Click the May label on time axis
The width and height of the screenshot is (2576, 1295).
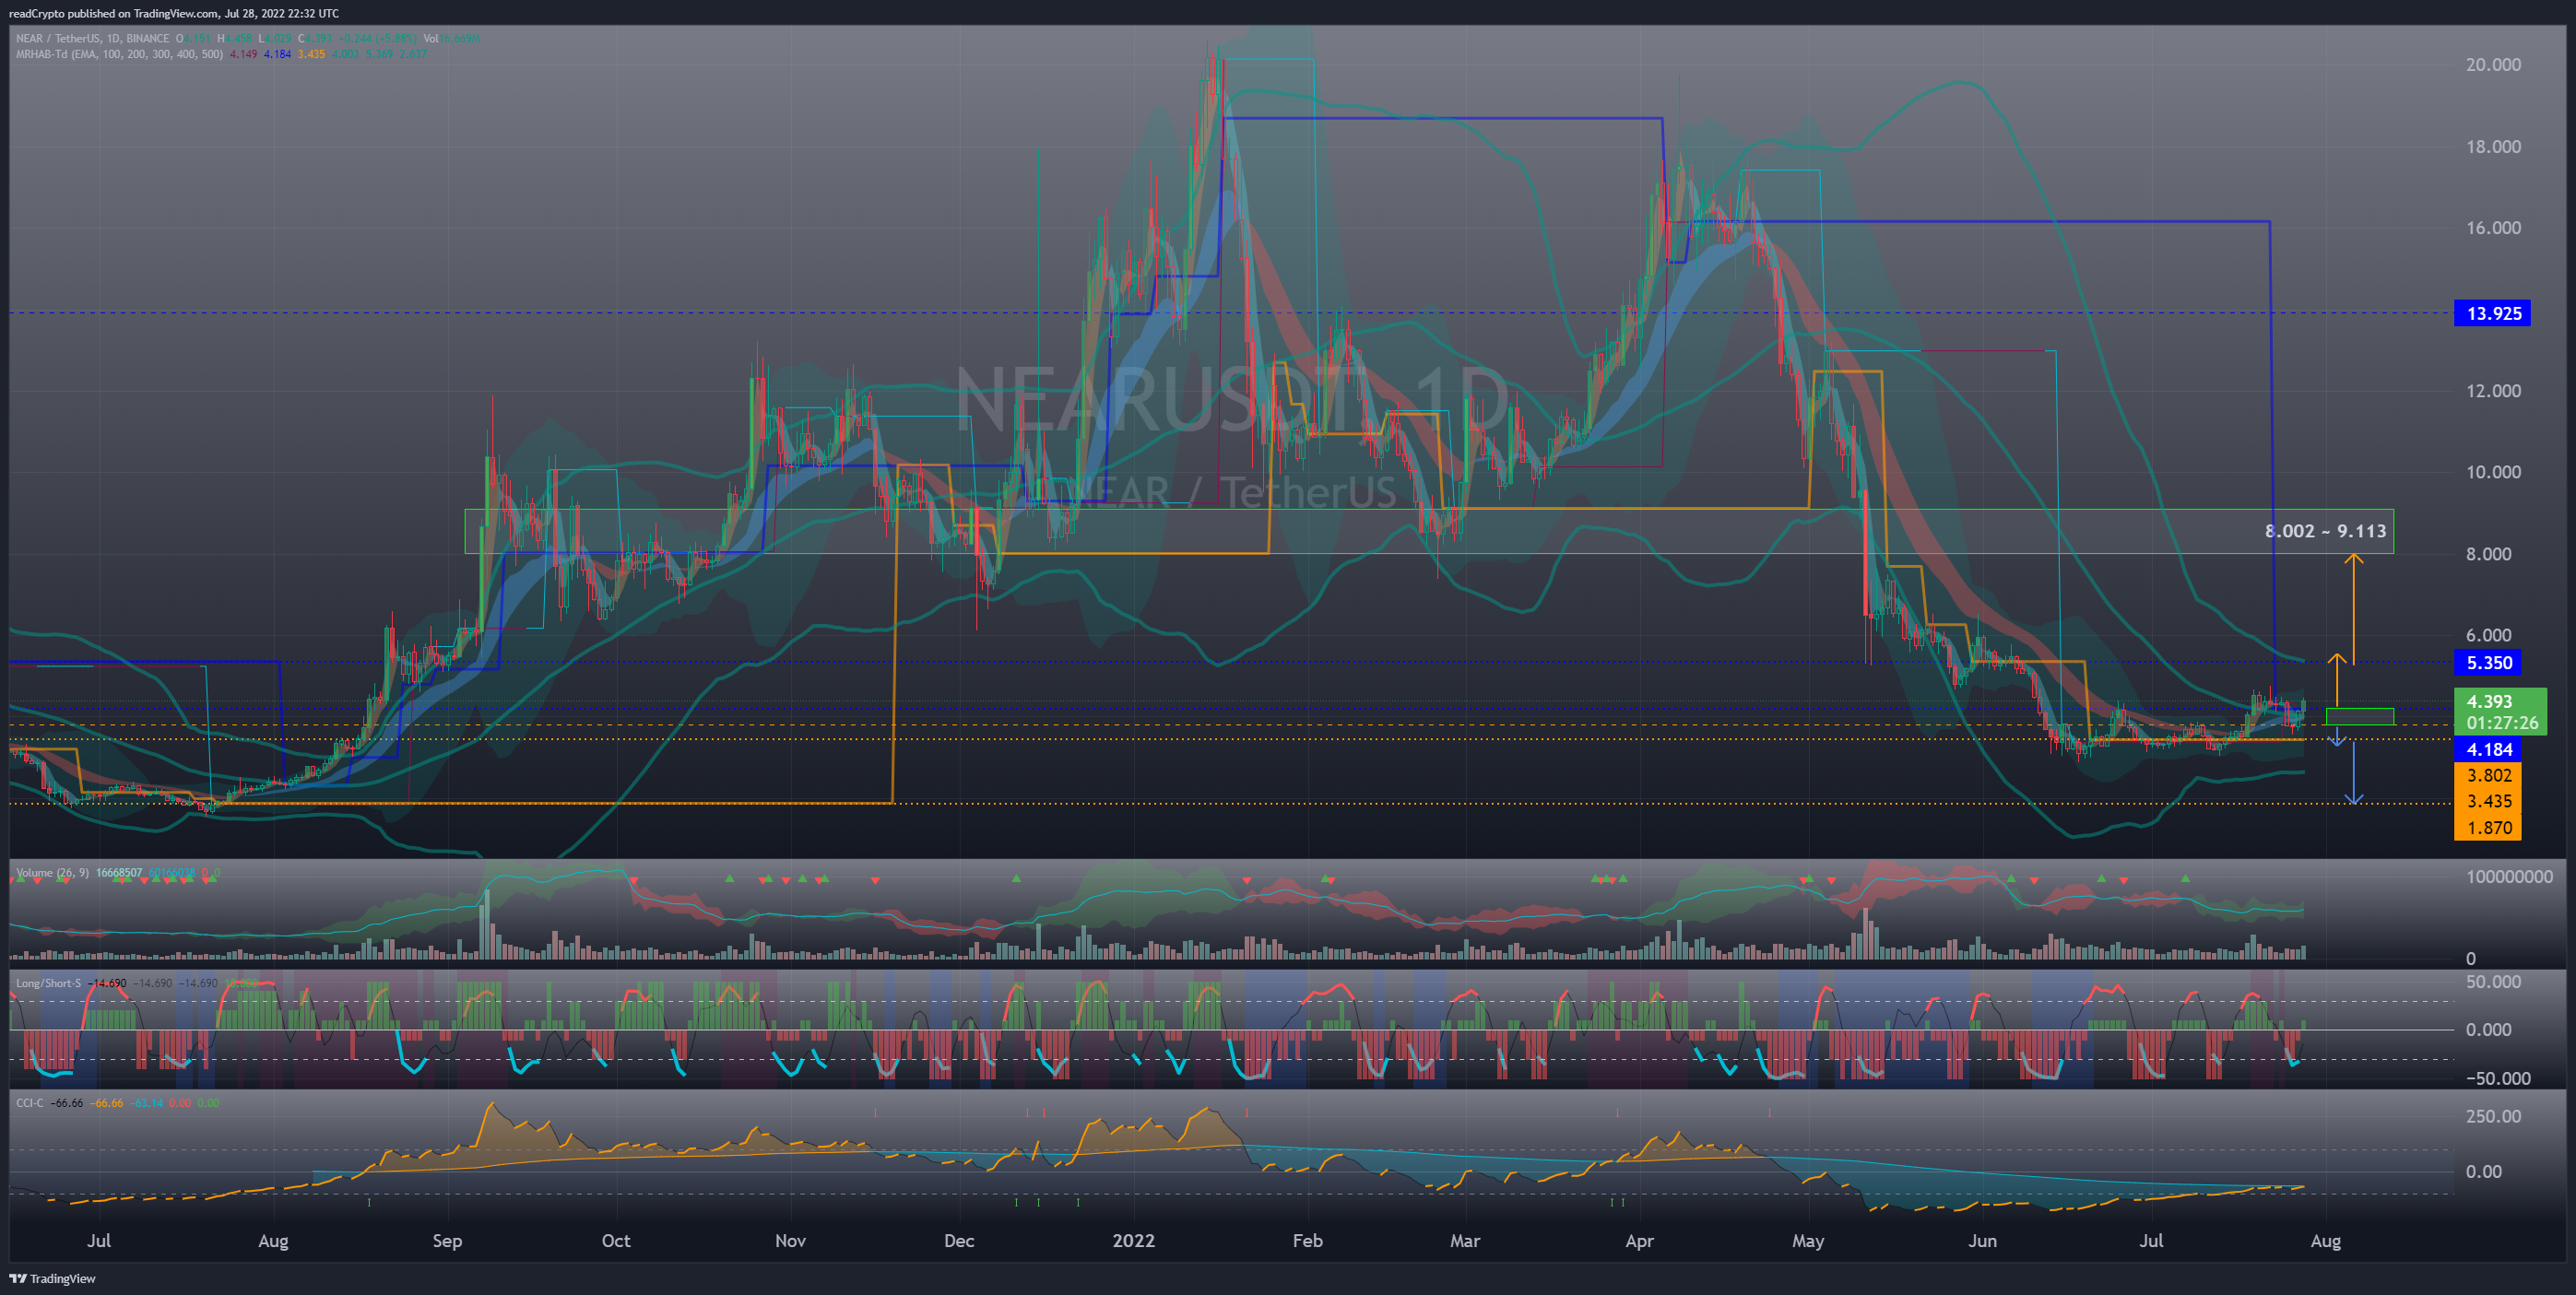(1808, 1240)
